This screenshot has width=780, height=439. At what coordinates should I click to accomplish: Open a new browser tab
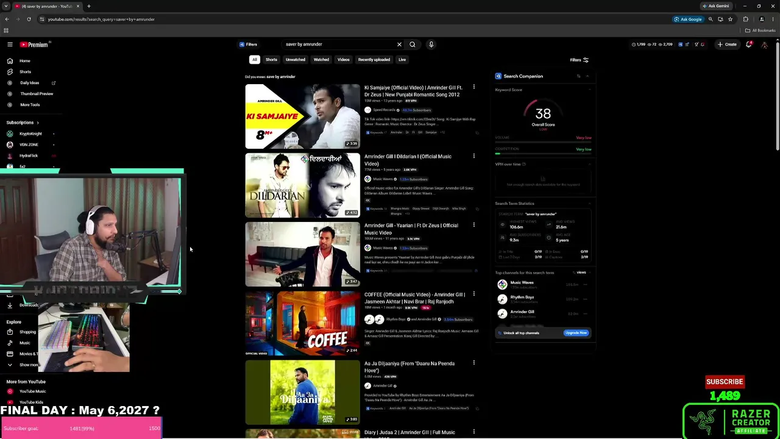88,6
